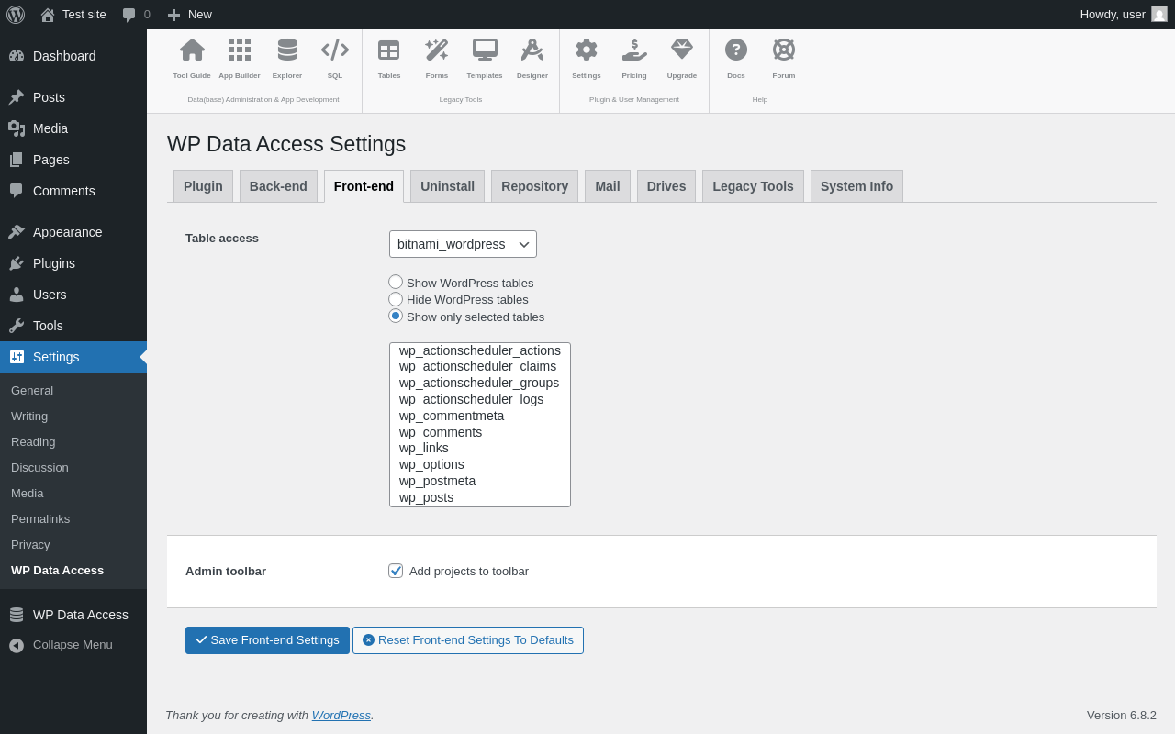Click the user avatar in admin bar
The image size is (1175, 734).
pyautogui.click(x=1159, y=14)
